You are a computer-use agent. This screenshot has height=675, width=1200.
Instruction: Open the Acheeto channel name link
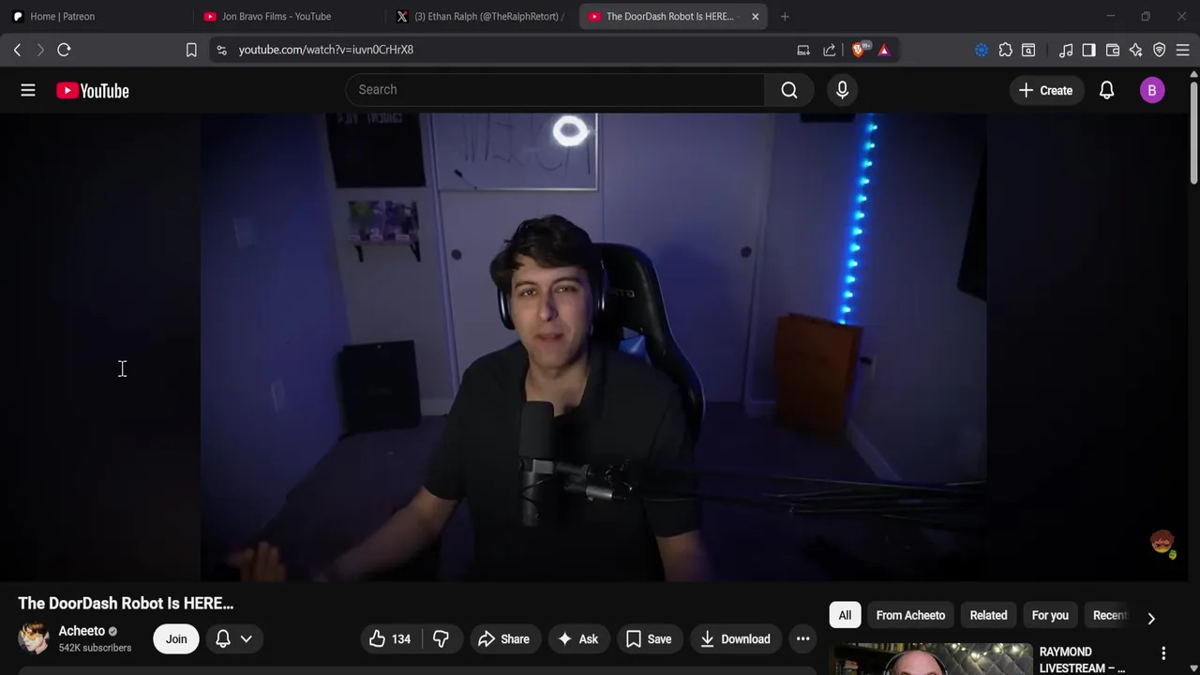pyautogui.click(x=82, y=631)
